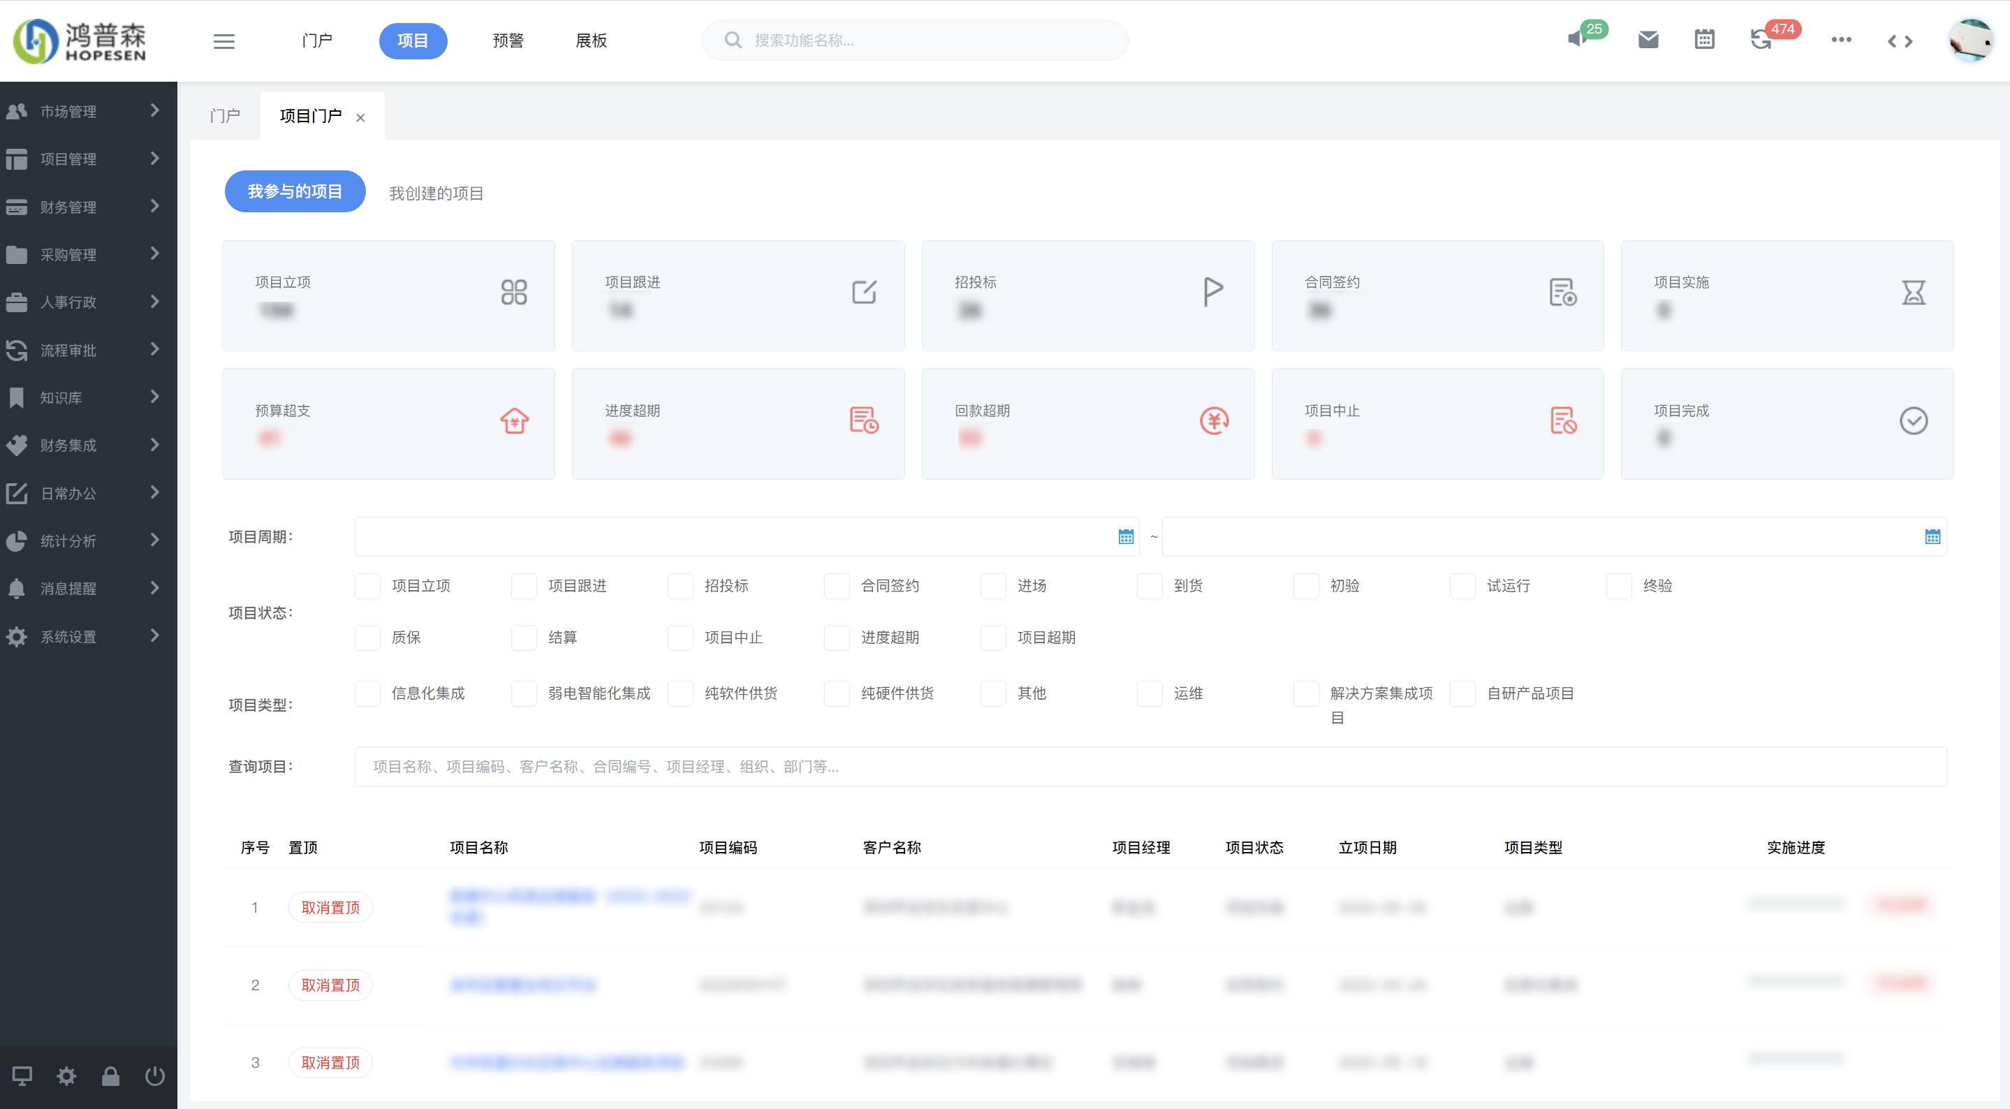Tick the 项目中止 status checkbox
Screen dimensions: 2010x1109
click(x=680, y=638)
